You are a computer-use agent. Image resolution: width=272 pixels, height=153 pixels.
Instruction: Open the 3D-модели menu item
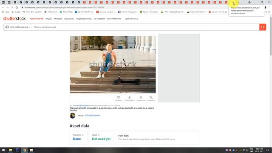tap(99, 19)
